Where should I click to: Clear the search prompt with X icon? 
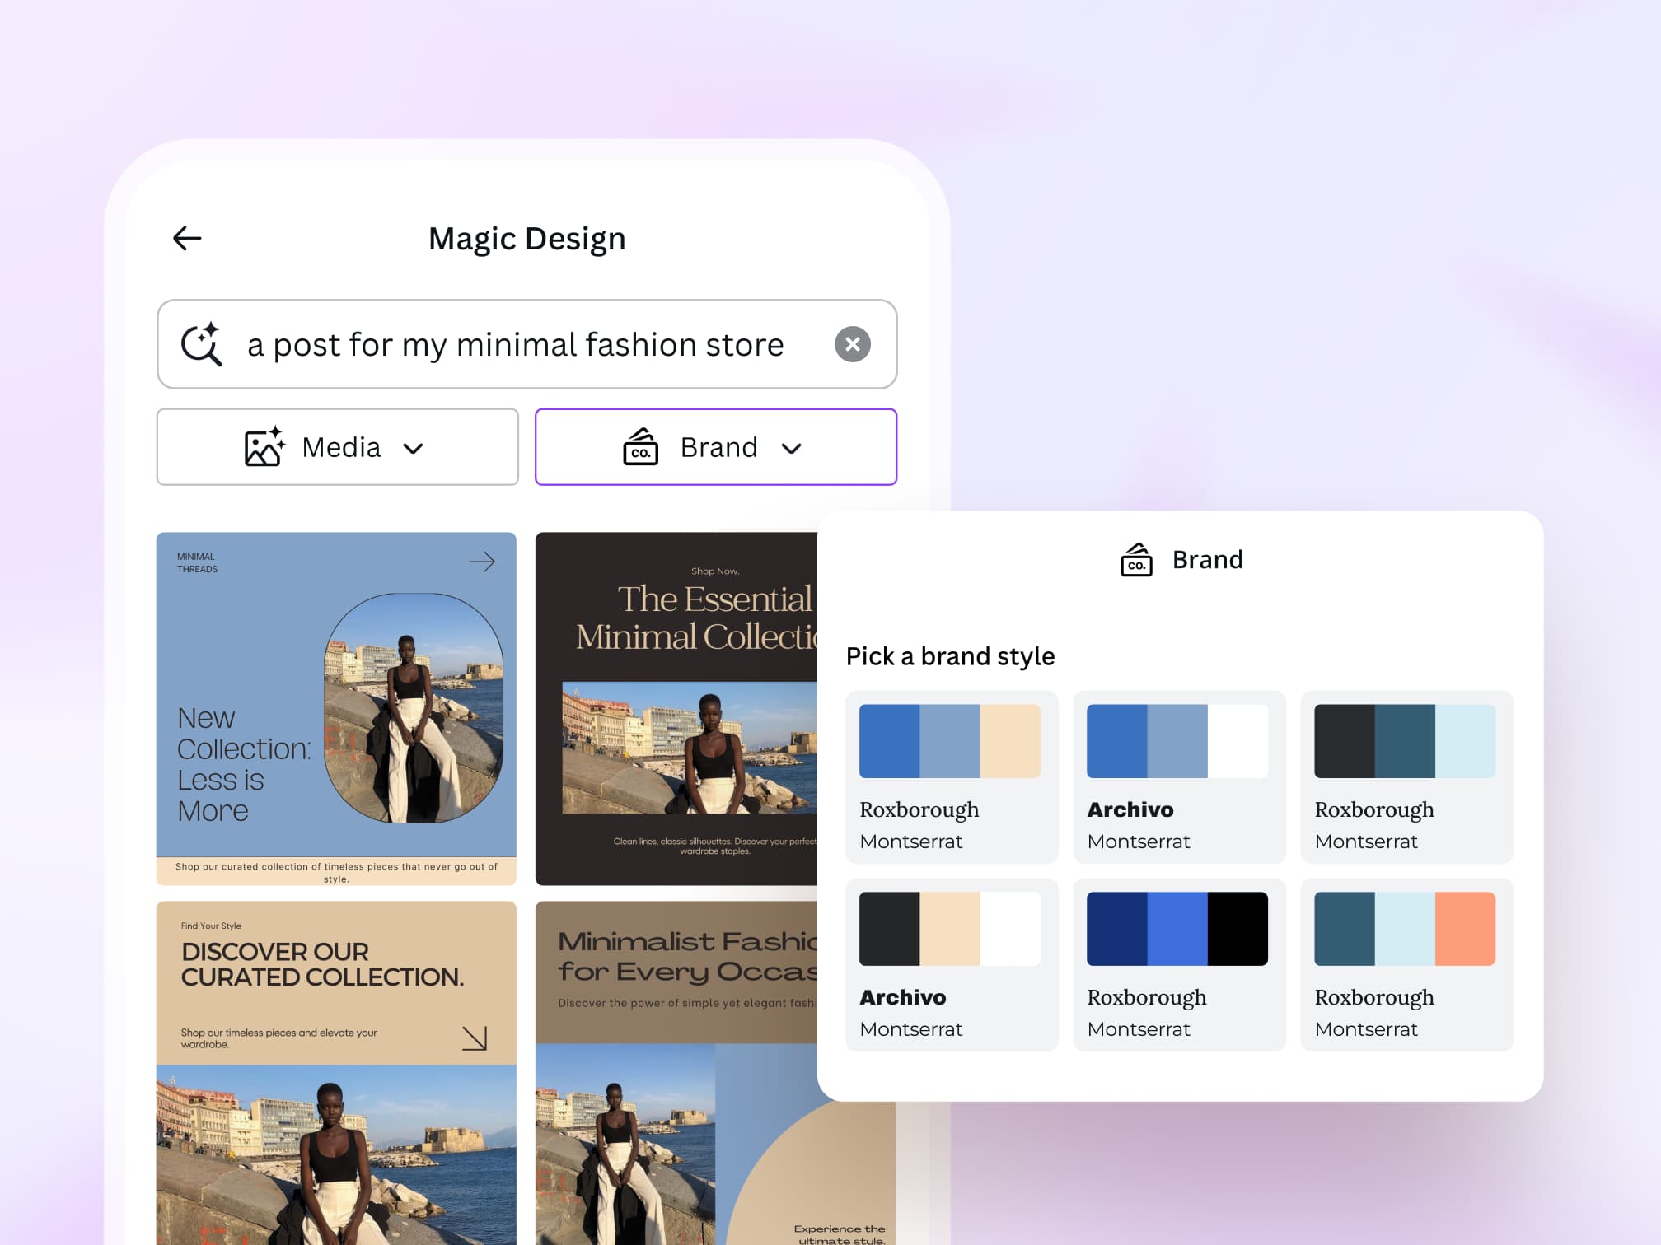pyautogui.click(x=852, y=344)
